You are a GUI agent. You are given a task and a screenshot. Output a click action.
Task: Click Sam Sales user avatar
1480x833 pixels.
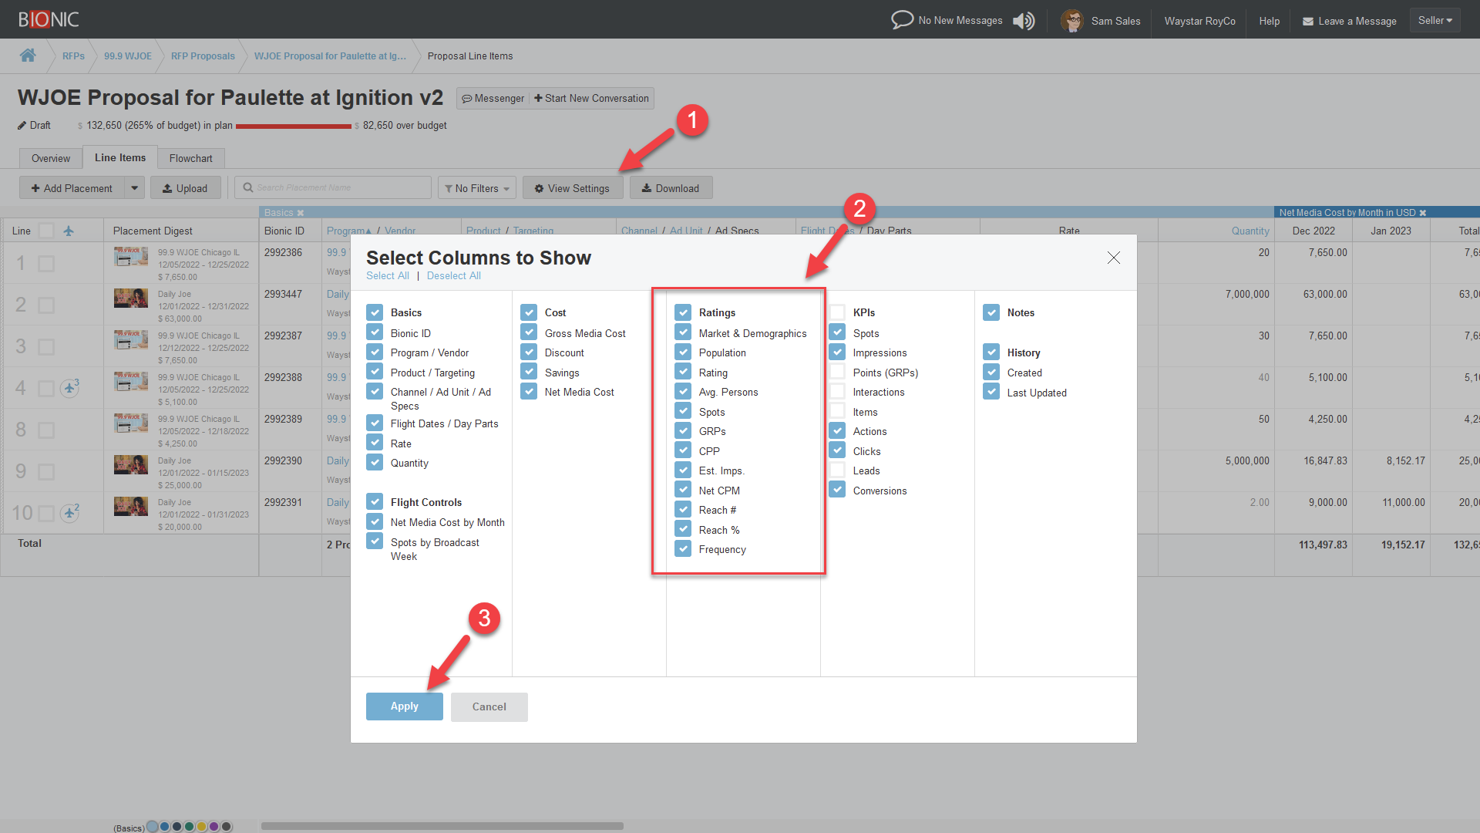[x=1071, y=21]
